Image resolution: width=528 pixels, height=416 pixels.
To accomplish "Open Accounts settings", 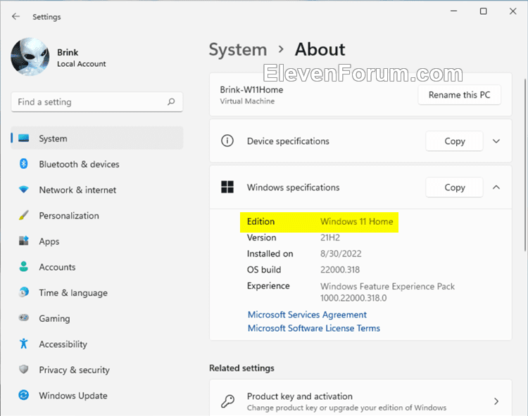I will pos(57,267).
